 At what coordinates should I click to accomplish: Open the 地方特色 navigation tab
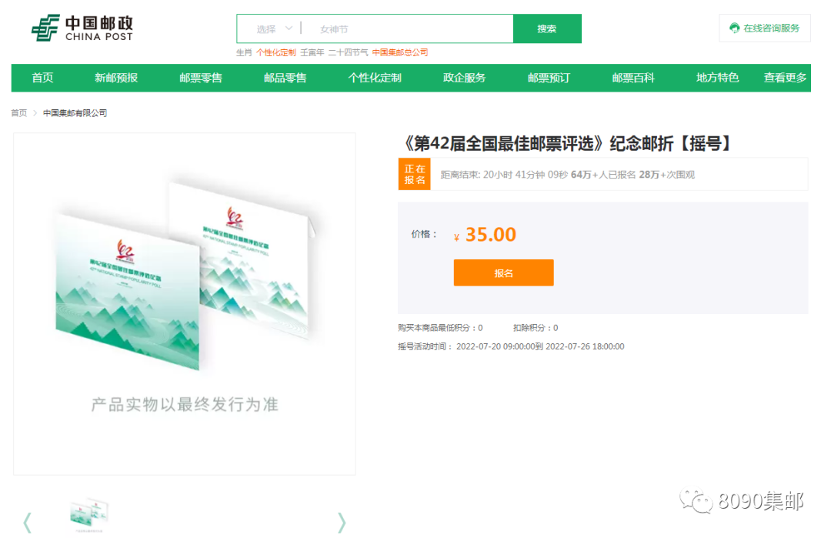click(718, 78)
